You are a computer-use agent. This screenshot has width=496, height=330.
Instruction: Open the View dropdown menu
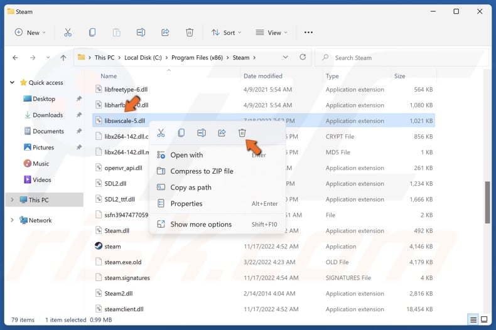pyautogui.click(x=271, y=32)
